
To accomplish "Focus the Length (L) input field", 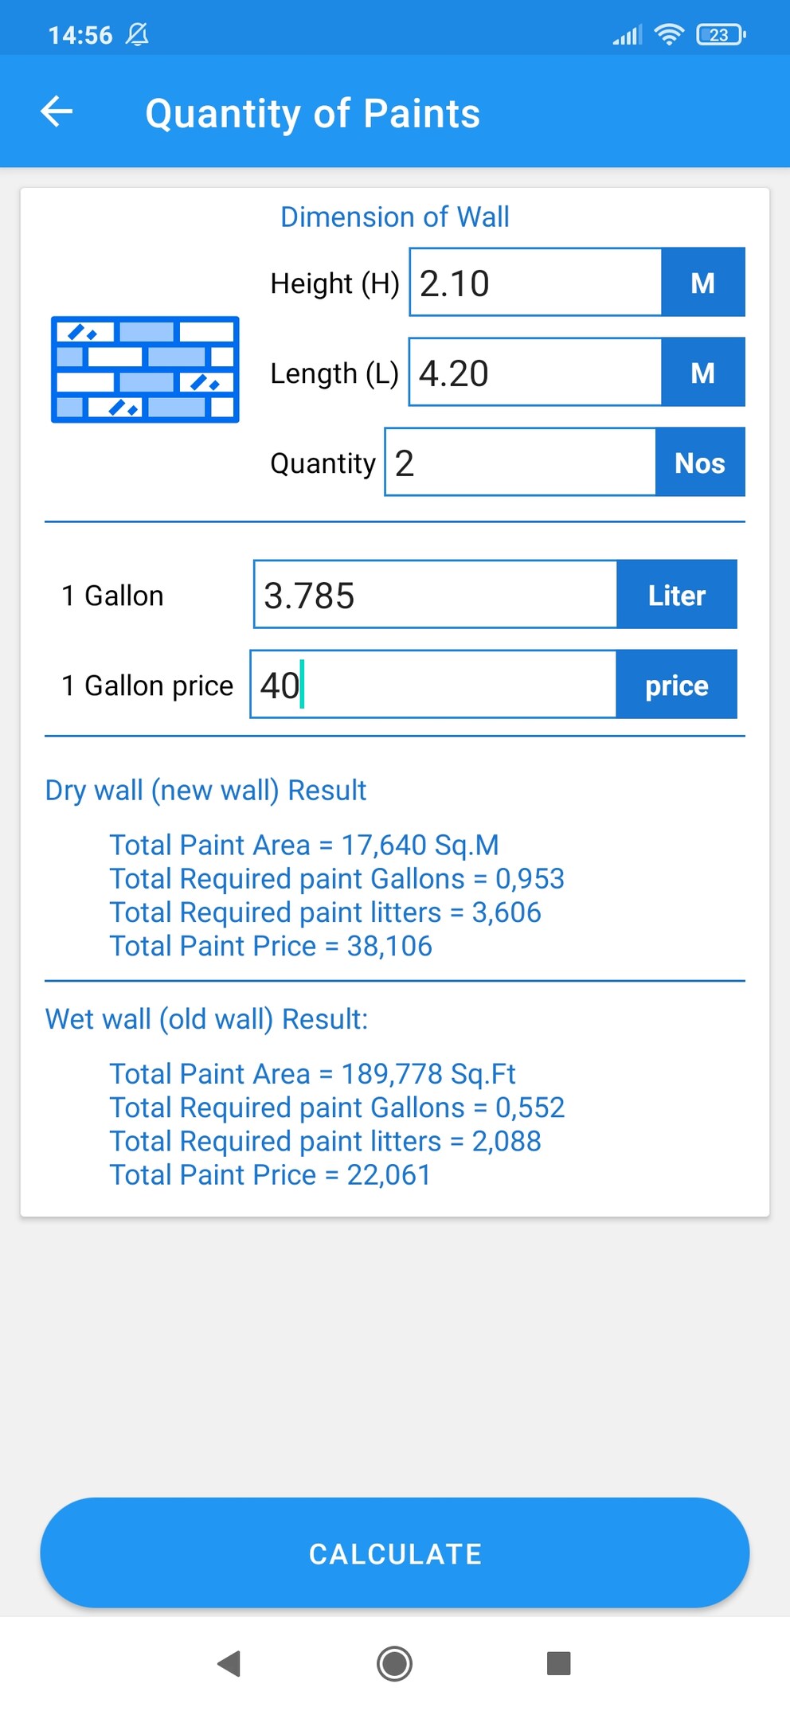I will coord(536,372).
